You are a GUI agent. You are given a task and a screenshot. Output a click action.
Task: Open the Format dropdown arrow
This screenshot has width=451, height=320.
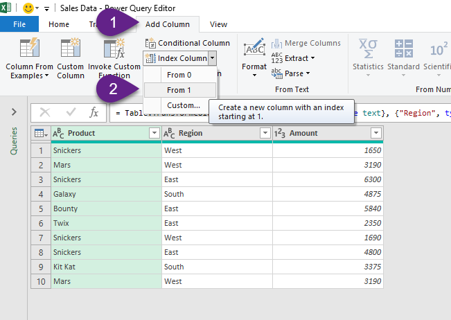click(254, 75)
